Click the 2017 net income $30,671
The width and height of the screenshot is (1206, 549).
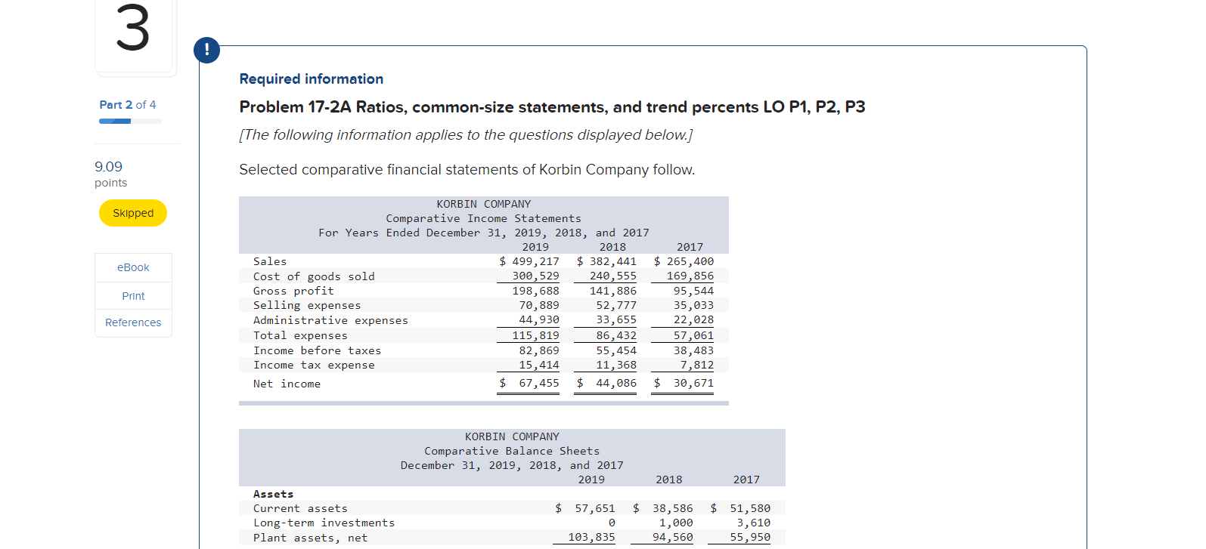684,383
